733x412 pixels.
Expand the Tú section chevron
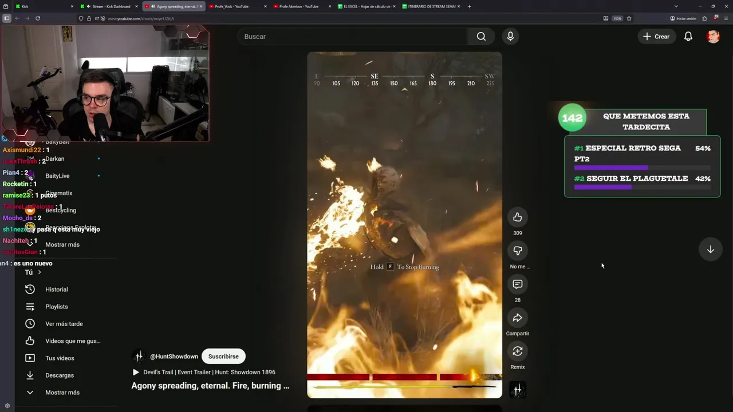click(39, 272)
